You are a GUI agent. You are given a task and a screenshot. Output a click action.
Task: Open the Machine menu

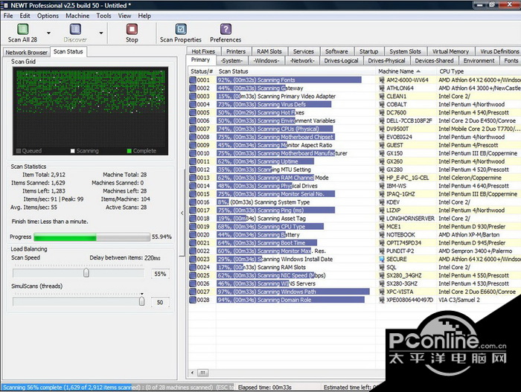[x=77, y=16]
